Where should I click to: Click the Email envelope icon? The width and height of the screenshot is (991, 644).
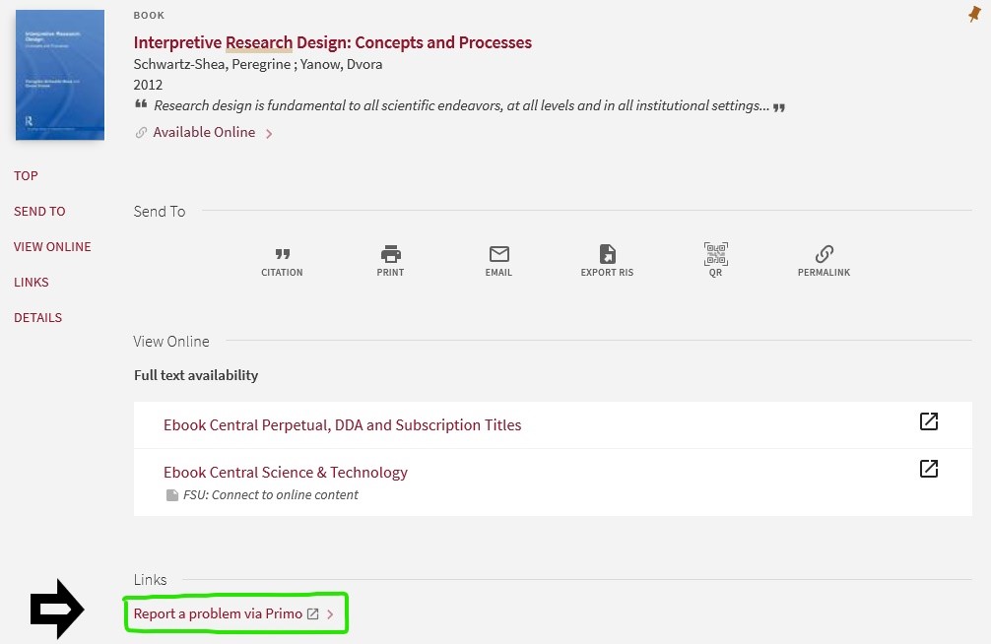499,254
